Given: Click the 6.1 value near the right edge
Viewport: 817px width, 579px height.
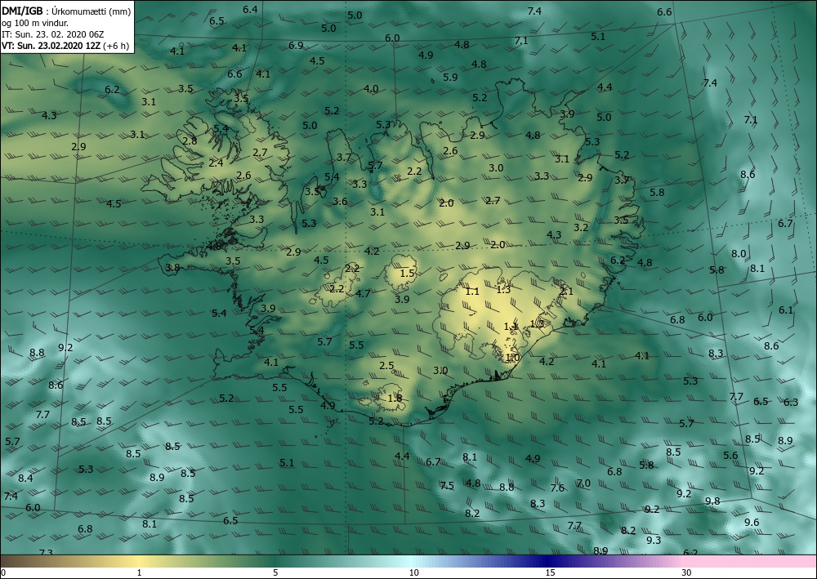Looking at the screenshot, I should point(786,310).
